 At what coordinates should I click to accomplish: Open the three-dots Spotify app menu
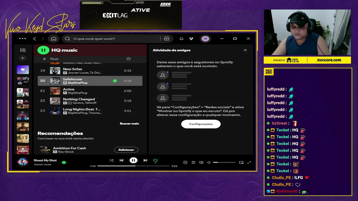click(x=22, y=39)
